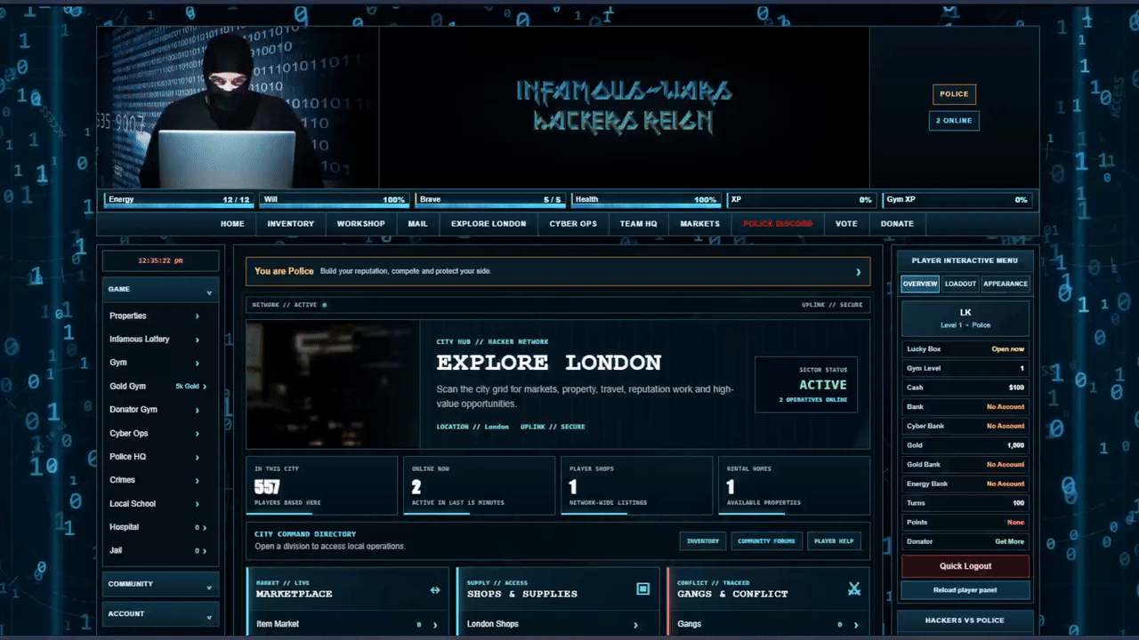Open the Gym sidebar link
1139x640 pixels.
(x=160, y=363)
